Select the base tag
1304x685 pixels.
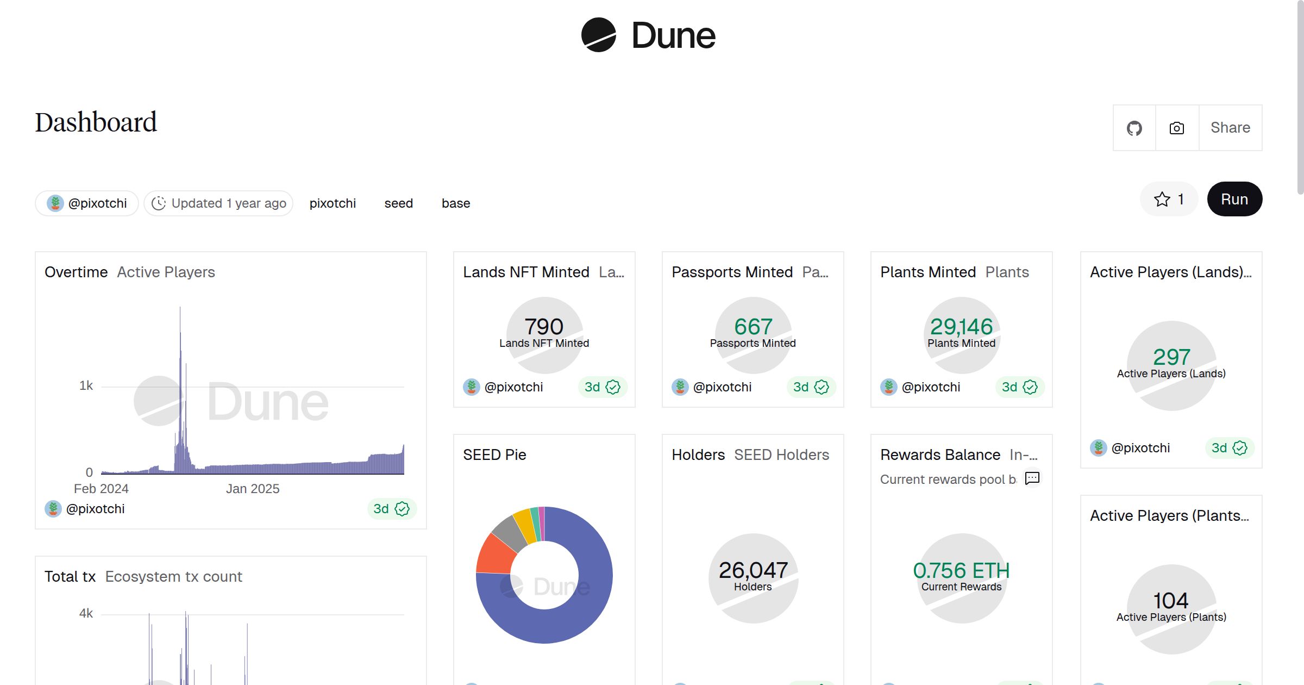(455, 203)
